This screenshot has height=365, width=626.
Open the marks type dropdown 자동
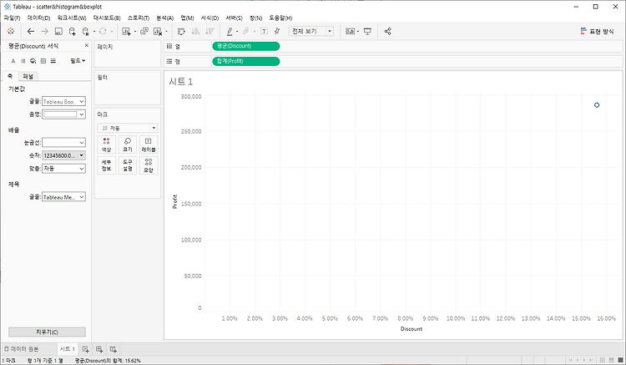[x=128, y=128]
